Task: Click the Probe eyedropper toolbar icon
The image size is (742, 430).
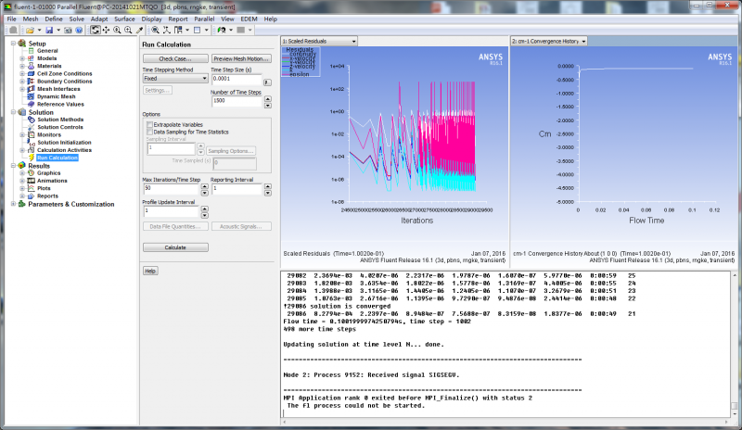Action: pyautogui.click(x=139, y=30)
